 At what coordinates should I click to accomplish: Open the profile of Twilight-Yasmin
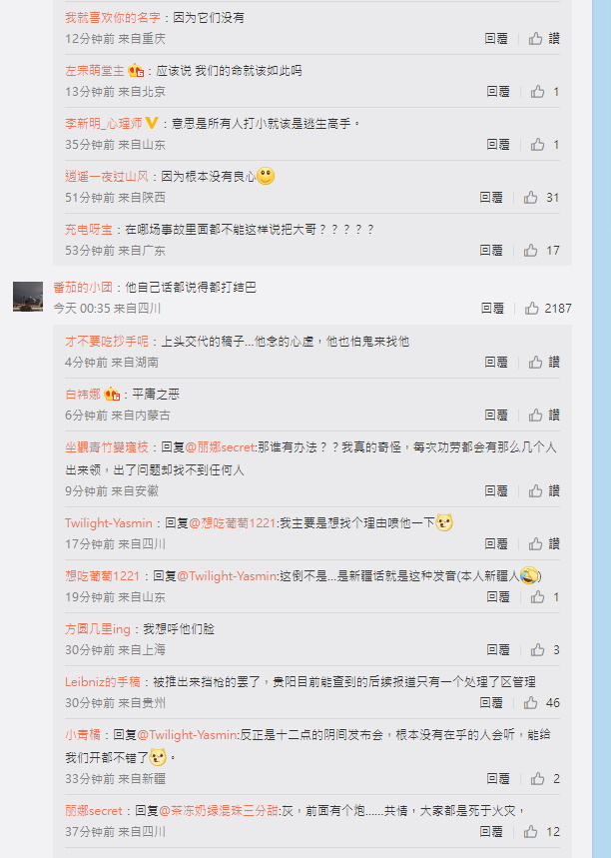tap(108, 523)
